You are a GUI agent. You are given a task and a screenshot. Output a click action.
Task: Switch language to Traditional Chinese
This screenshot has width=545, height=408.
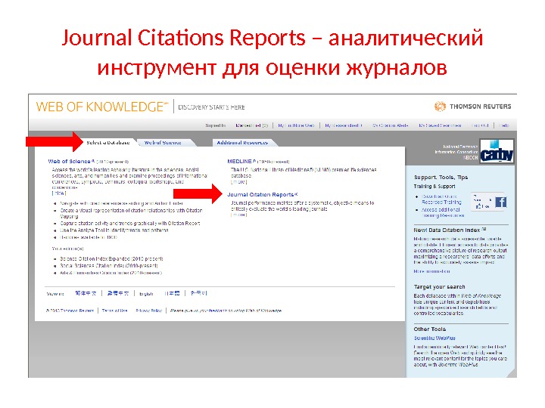pyautogui.click(x=118, y=293)
